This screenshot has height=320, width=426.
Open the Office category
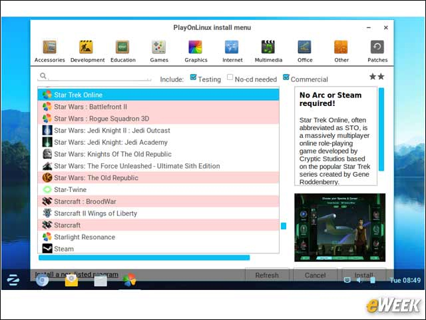305,51
